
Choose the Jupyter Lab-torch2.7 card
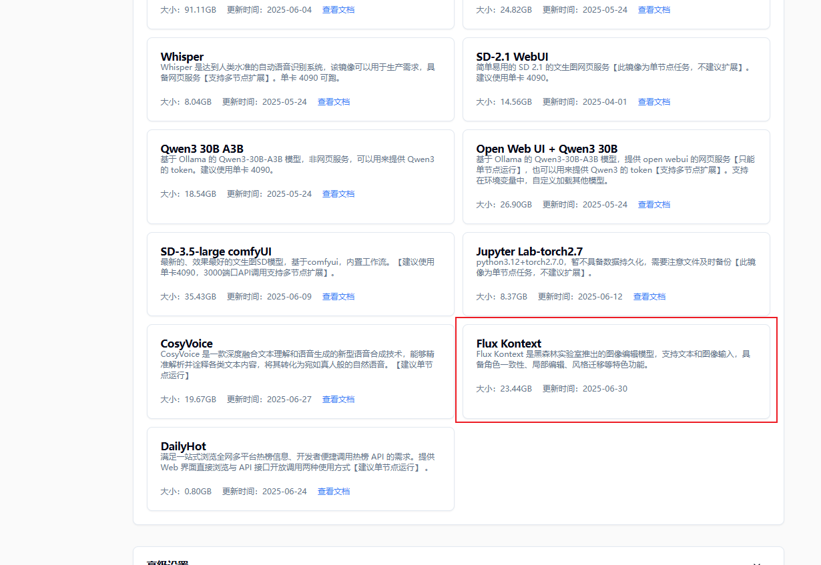[615, 273]
